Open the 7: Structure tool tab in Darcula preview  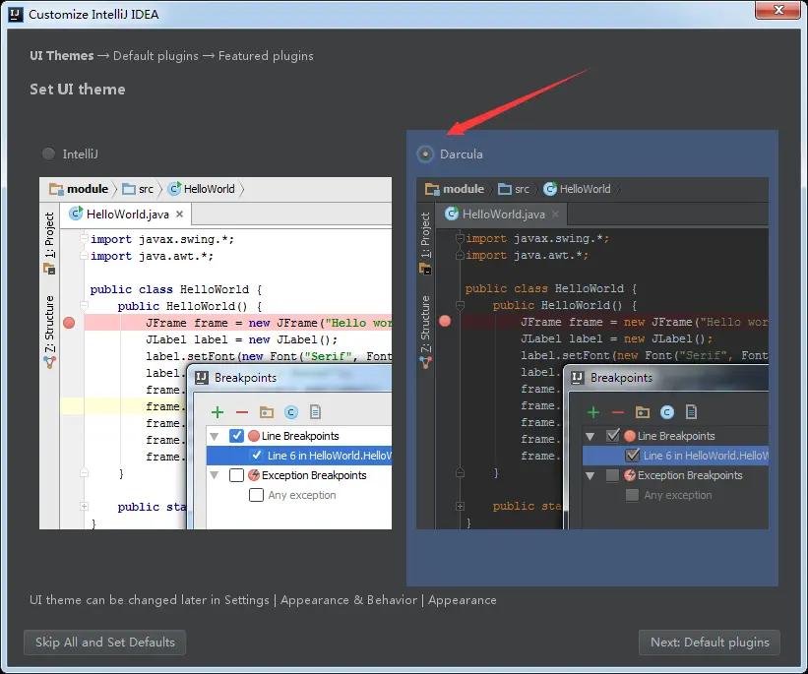pos(425,324)
